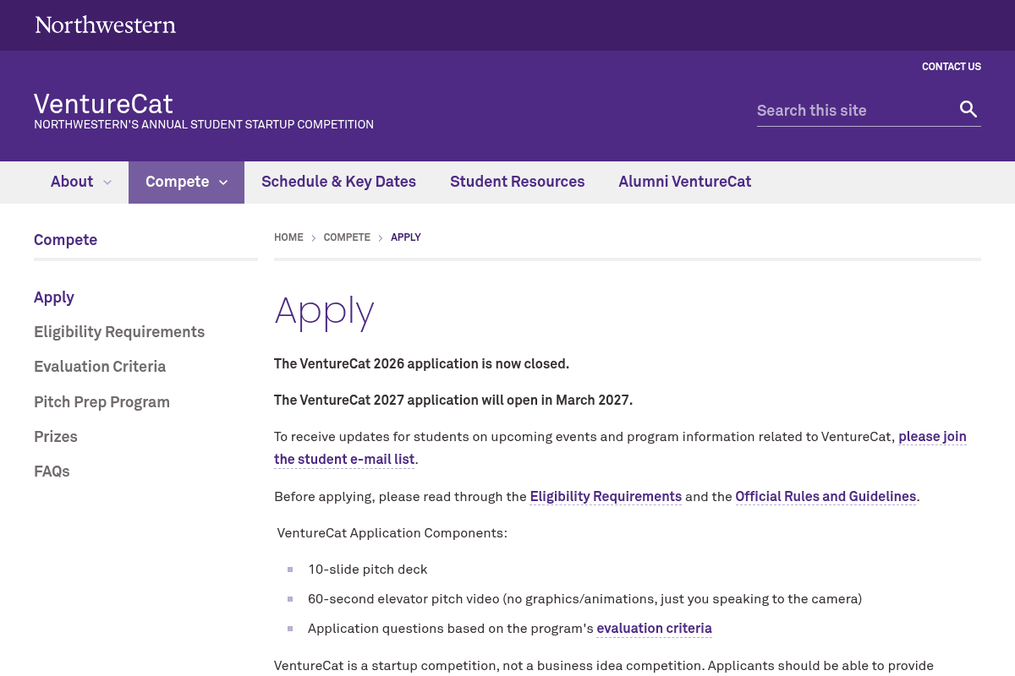The height and width of the screenshot is (676, 1015).
Task: Open the inline Eligibility Requirements link
Action: pos(606,497)
